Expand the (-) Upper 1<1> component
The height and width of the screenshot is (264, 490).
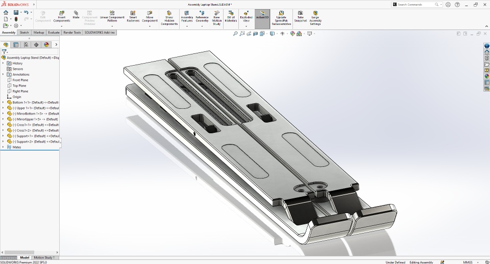click(3, 108)
